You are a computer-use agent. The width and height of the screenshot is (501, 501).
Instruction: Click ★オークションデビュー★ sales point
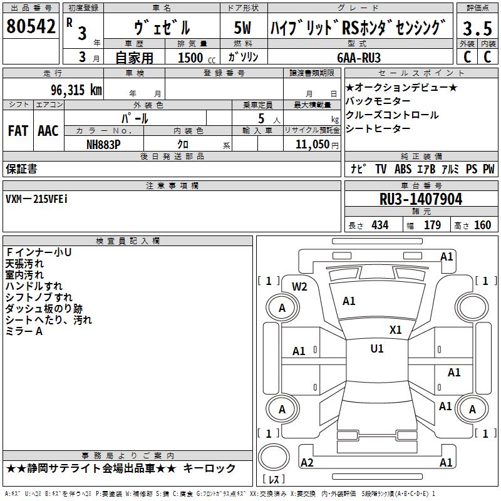(401, 87)
